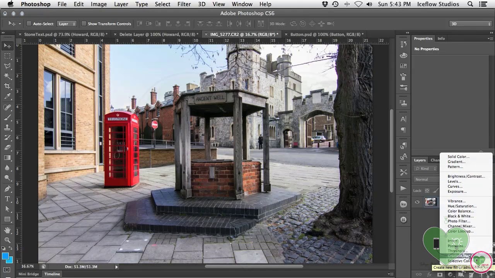Image resolution: width=495 pixels, height=278 pixels.
Task: Open the Normal blend mode dropdown
Action: pos(426,180)
